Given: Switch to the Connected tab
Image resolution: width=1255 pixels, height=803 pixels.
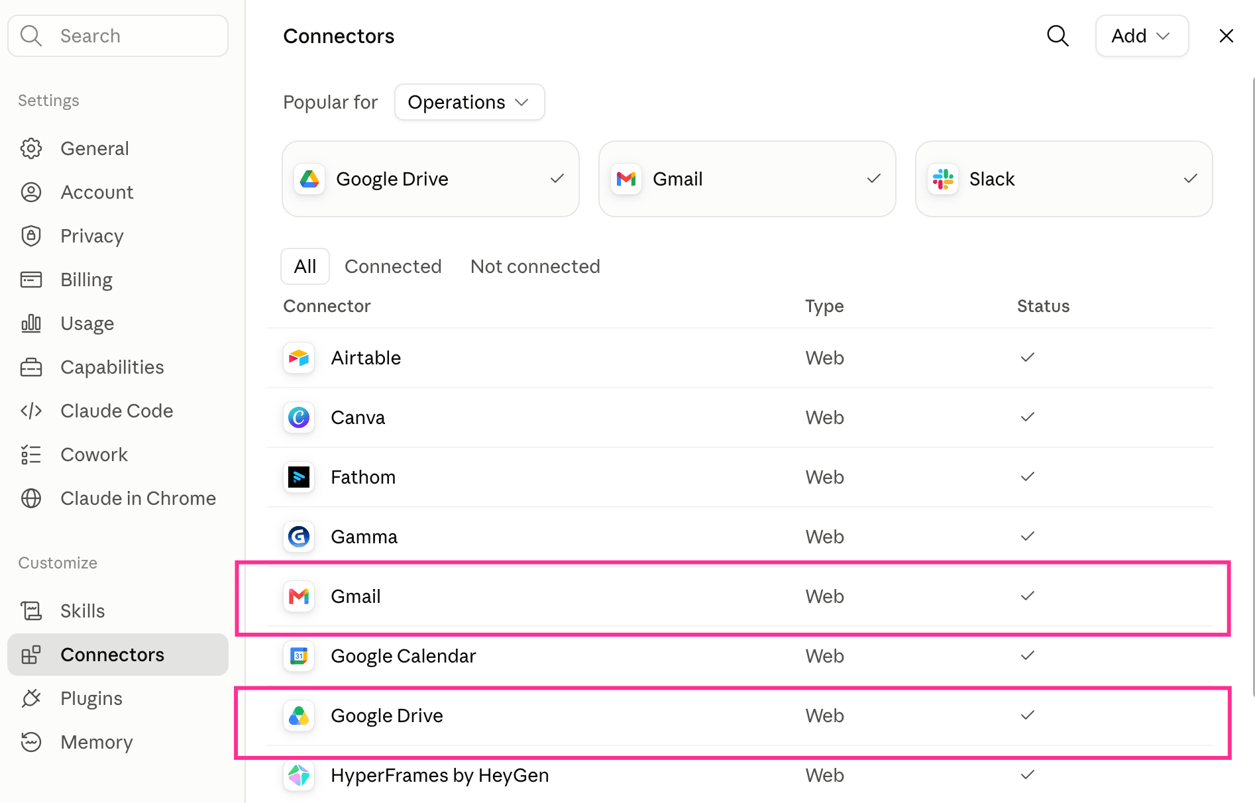Looking at the screenshot, I should (393, 266).
